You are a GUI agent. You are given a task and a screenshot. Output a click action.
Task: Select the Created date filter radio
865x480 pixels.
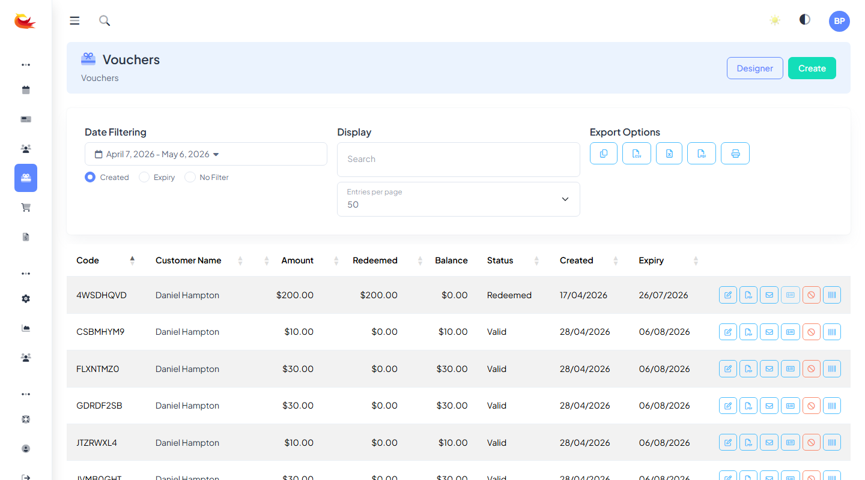coord(90,177)
